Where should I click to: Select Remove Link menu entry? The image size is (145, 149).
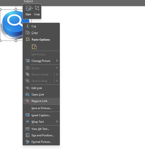click(41, 101)
